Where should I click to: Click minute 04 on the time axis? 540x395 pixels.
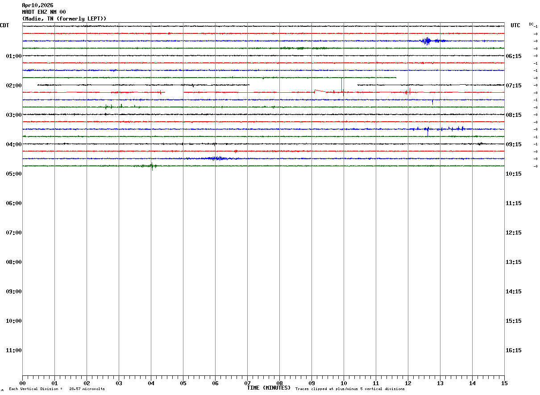[151, 383]
